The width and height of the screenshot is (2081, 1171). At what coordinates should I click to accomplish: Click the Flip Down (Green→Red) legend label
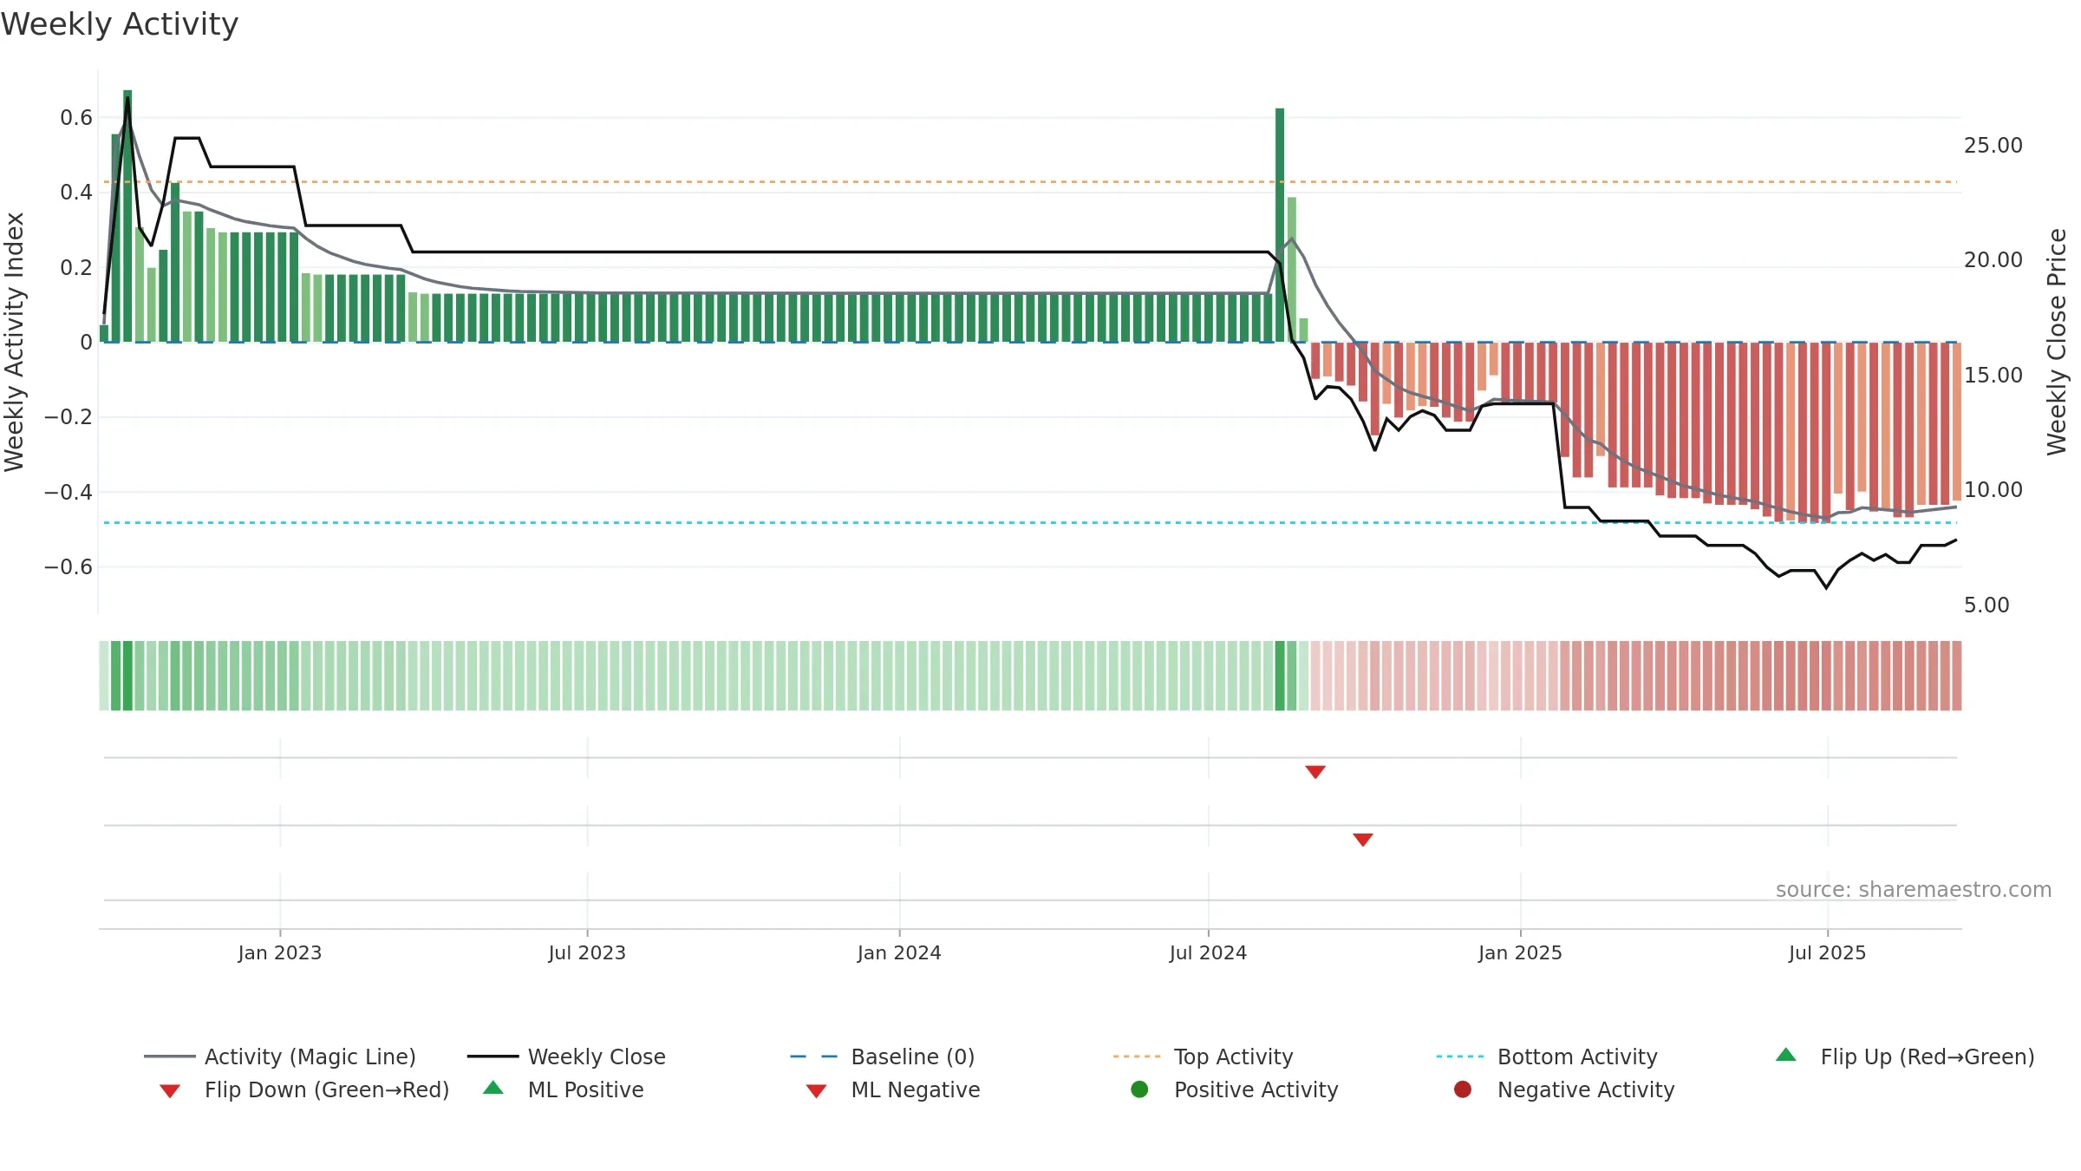pos(327,1089)
